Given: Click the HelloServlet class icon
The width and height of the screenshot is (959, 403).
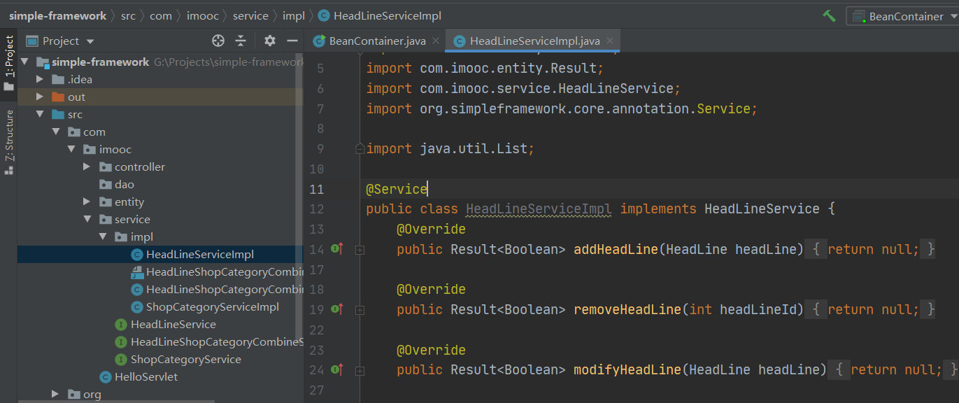Looking at the screenshot, I should 106,376.
